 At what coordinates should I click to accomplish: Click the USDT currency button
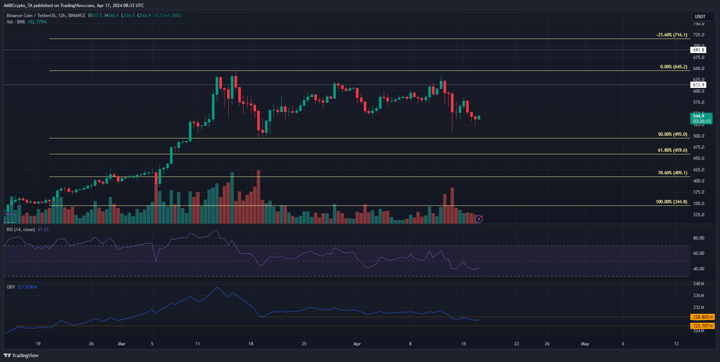pyautogui.click(x=703, y=17)
